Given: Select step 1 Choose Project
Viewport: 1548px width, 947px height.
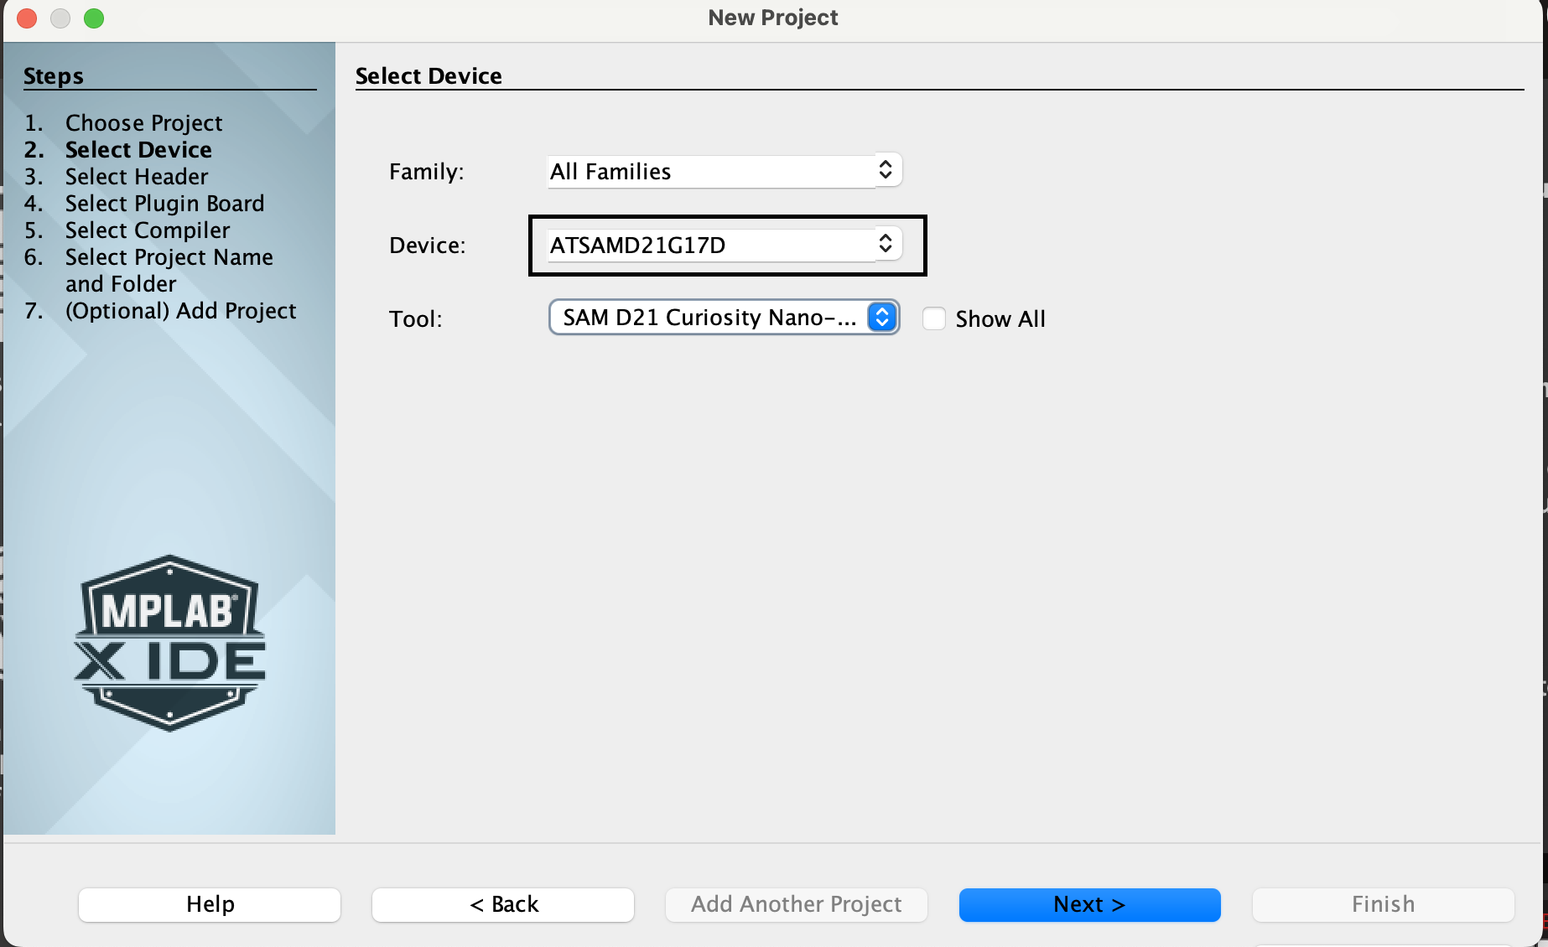Looking at the screenshot, I should tap(143, 122).
